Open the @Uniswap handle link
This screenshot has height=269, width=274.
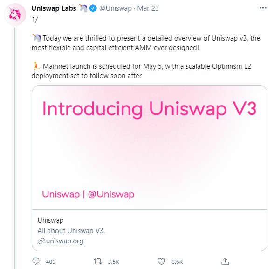point(116,8)
